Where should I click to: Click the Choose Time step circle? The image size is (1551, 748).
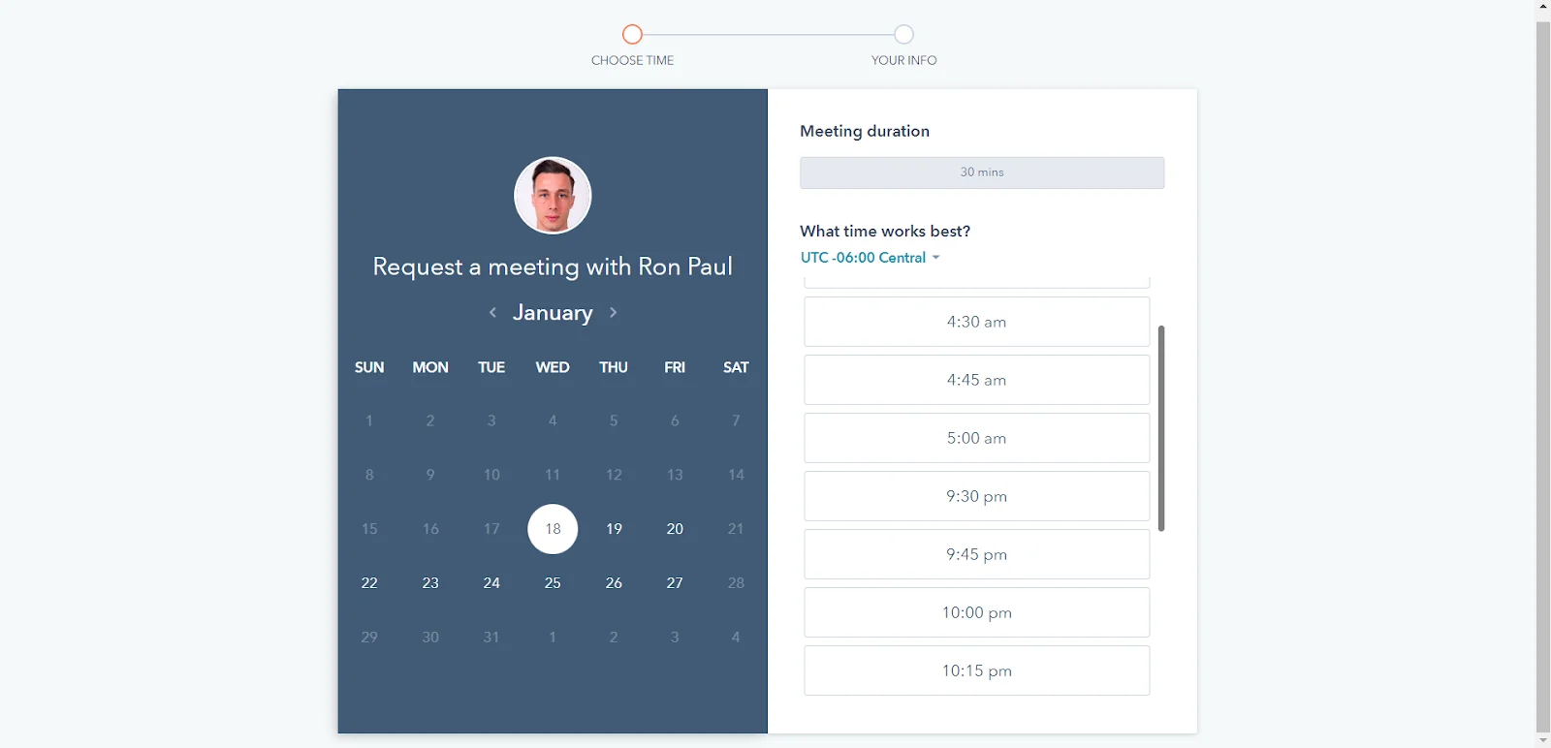pos(632,35)
